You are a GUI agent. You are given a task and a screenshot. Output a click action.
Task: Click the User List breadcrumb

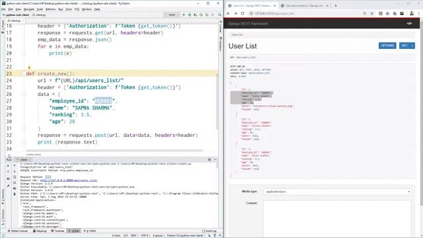237,35
